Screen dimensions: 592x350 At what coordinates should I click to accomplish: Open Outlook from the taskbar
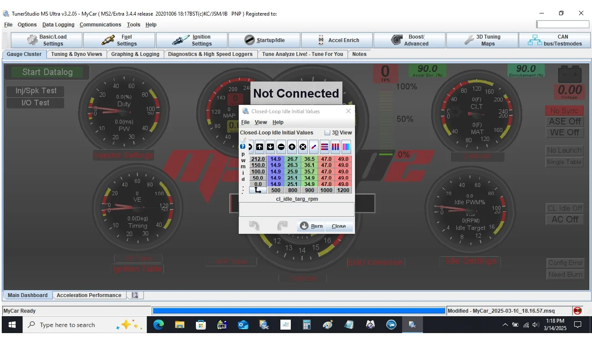[243, 325]
